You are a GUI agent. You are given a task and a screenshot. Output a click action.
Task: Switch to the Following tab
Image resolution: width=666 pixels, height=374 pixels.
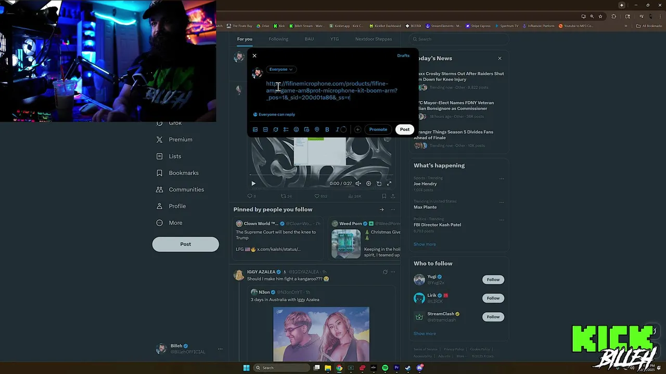pos(278,39)
